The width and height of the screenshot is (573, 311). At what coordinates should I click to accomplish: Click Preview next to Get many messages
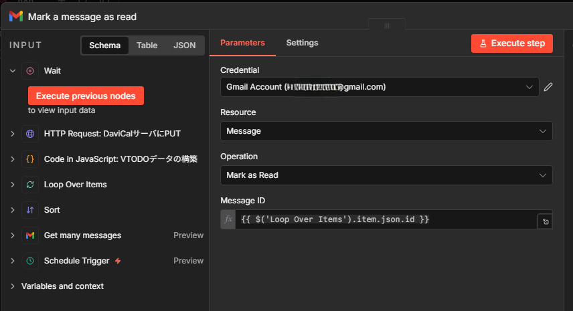[188, 235]
